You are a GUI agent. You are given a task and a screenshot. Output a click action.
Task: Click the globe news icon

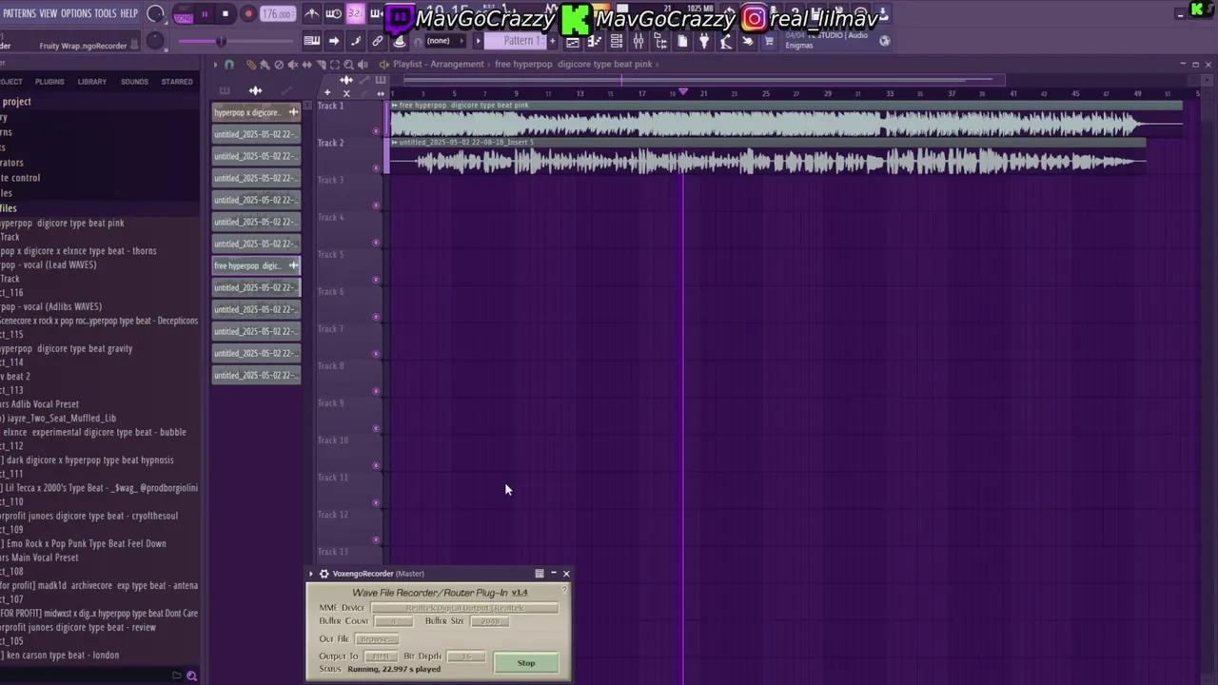pyautogui.click(x=885, y=41)
